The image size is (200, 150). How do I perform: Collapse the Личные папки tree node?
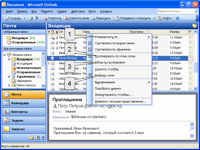(x=4, y=55)
